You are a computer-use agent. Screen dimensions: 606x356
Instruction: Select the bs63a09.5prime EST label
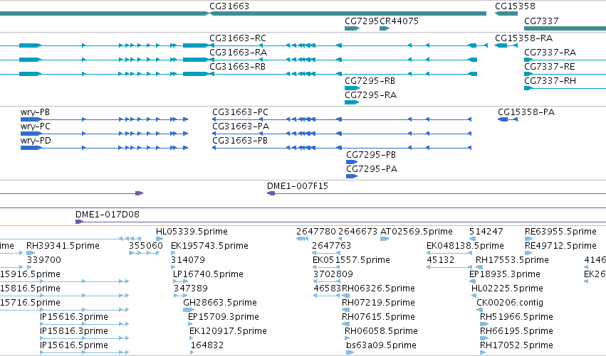pos(381,345)
